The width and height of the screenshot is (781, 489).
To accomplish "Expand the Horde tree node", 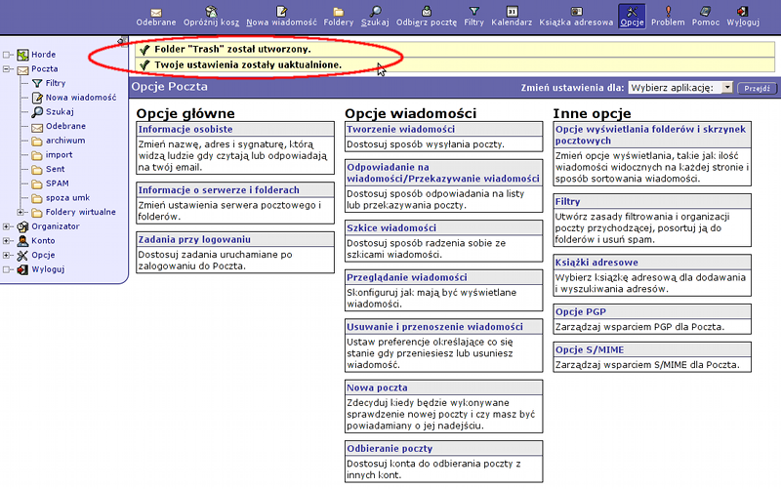I will (6, 55).
